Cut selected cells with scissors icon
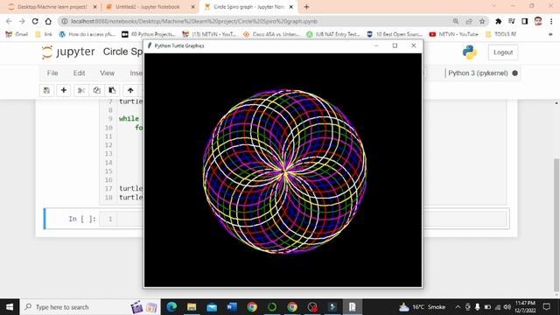This screenshot has height=315, width=560. click(x=81, y=90)
